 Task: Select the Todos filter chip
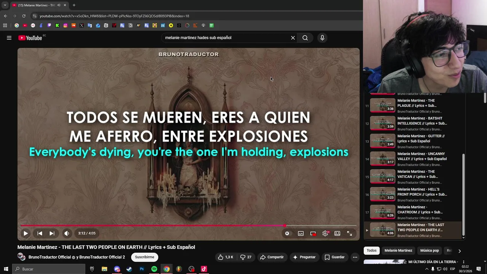(372, 250)
